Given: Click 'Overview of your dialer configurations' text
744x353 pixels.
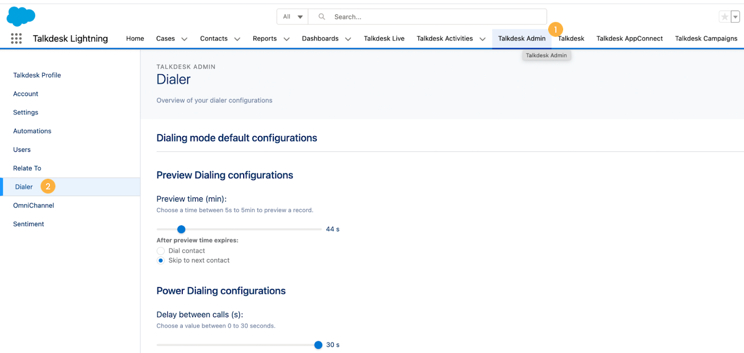Looking at the screenshot, I should tap(214, 100).
